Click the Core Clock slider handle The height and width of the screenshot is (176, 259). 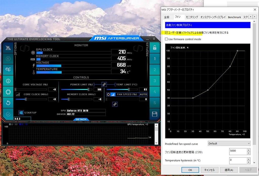coord(26,99)
